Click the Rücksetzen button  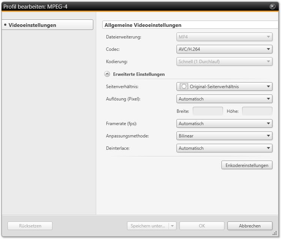click(30, 226)
